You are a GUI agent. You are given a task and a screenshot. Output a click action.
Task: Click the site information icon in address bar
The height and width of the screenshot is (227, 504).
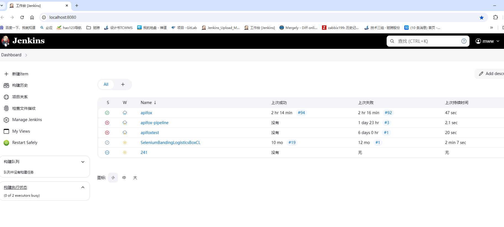[44, 17]
